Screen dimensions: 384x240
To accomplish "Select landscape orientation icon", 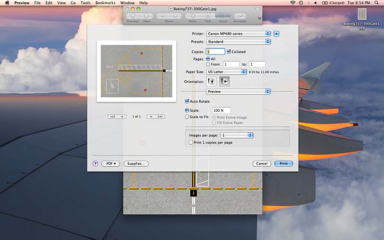I will 224,82.
